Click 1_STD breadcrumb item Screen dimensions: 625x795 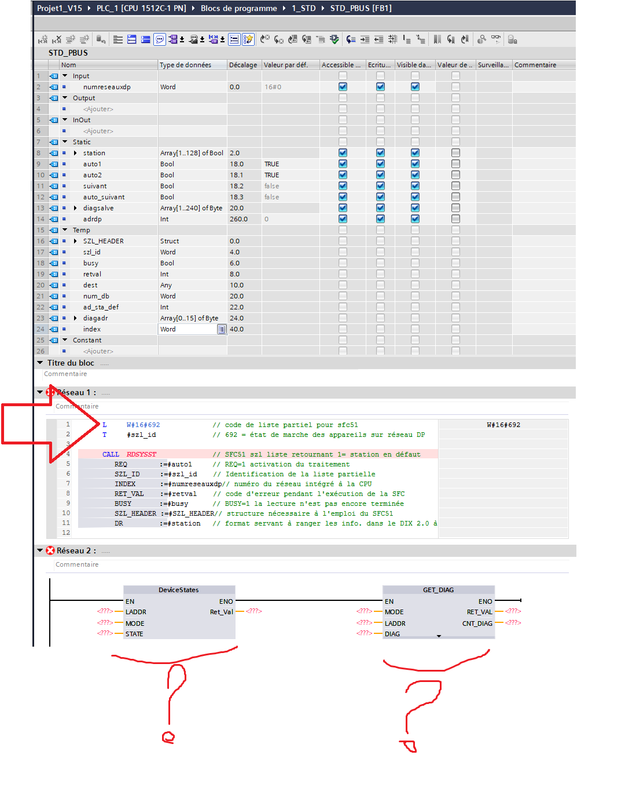304,8
